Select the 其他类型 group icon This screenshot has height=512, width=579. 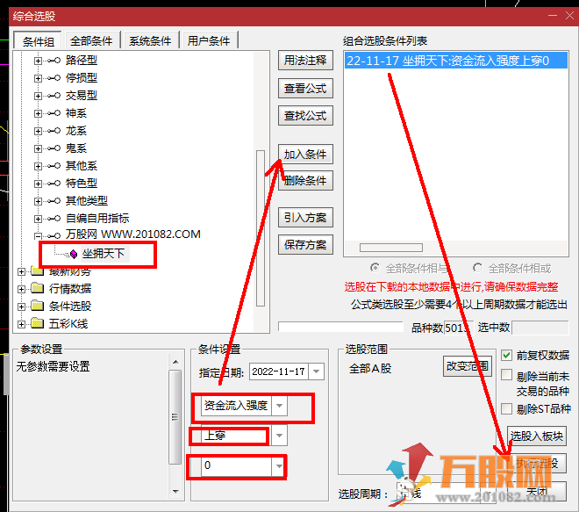[x=54, y=201]
